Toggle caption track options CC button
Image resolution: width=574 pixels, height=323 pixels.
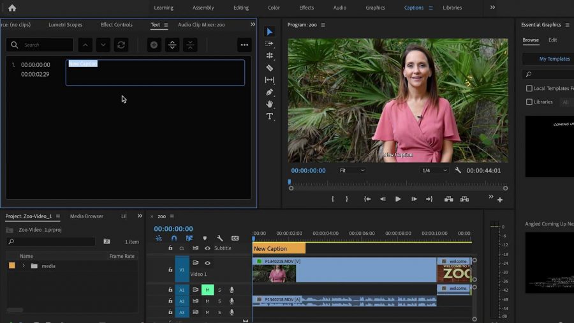(x=235, y=238)
